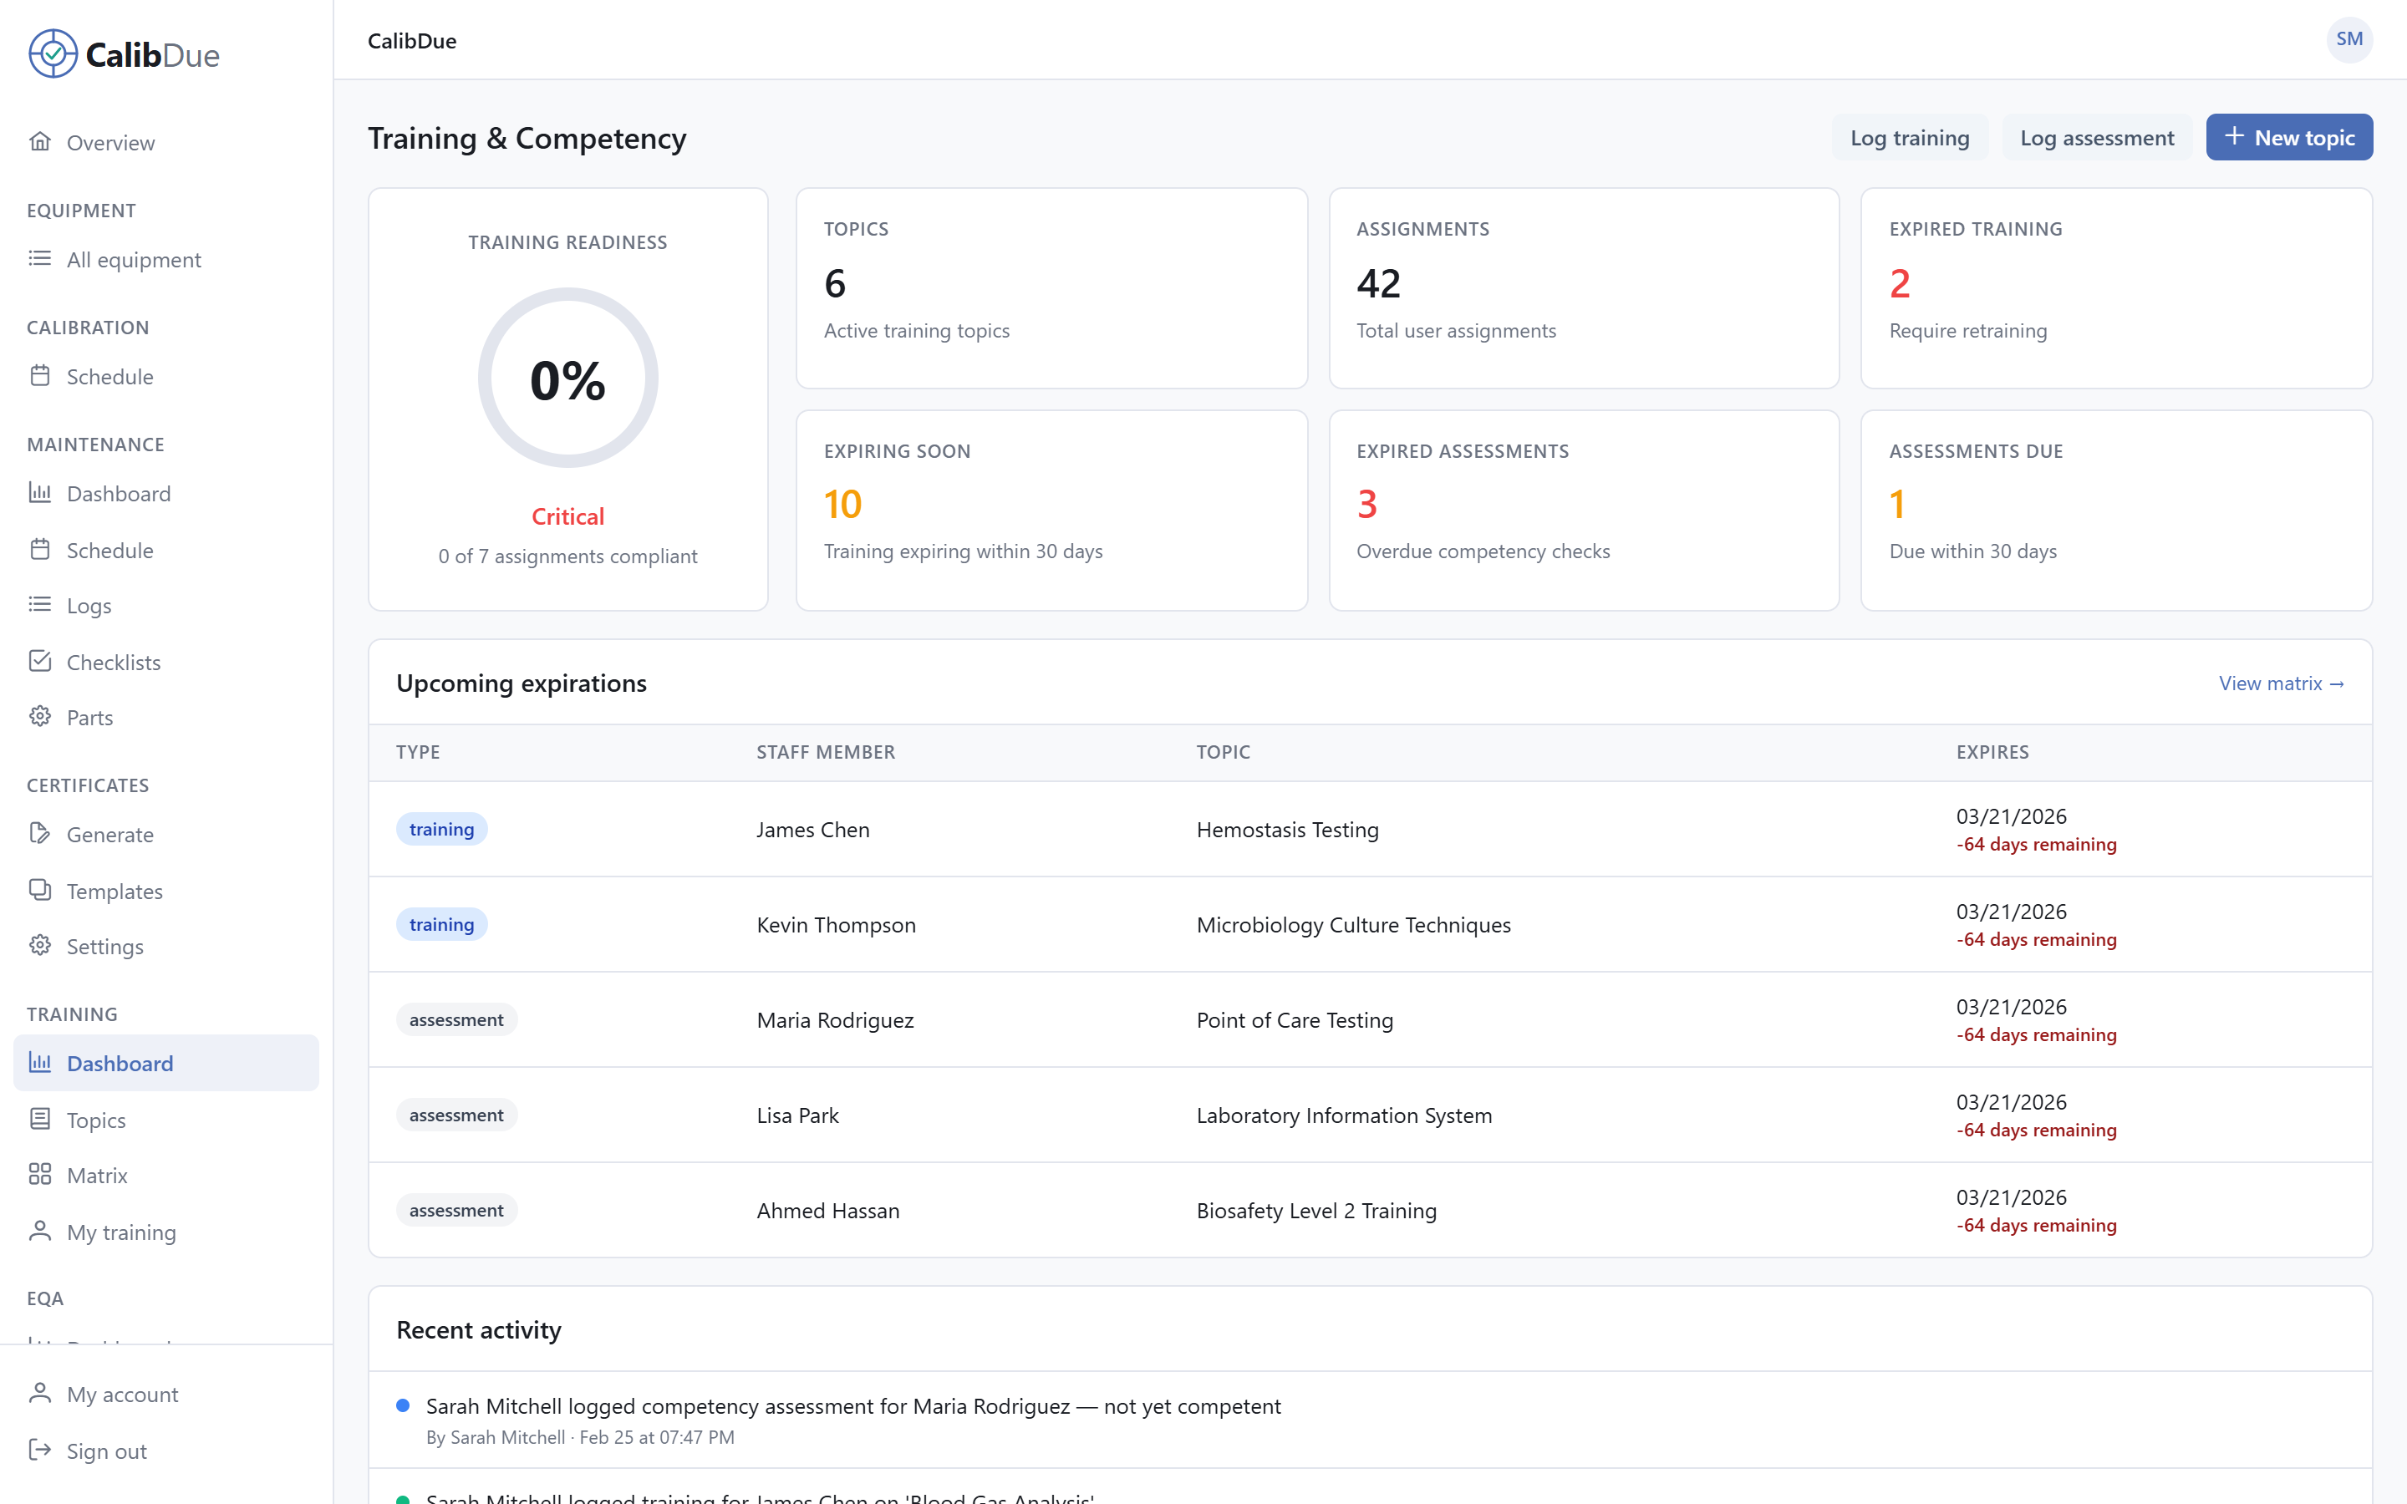Click assessment badge in Lisa Park row
The height and width of the screenshot is (1504, 2407).
tap(456, 1115)
